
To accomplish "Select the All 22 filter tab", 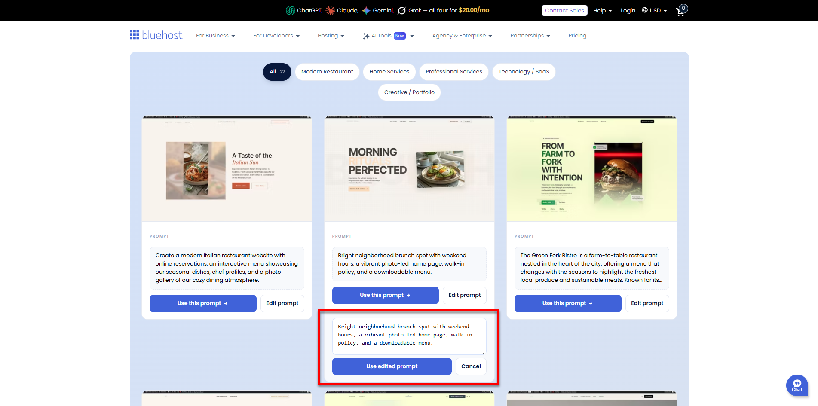I will [277, 72].
